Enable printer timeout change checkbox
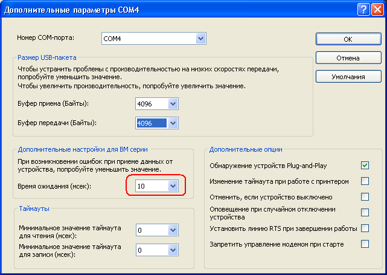387x275 pixels. pyautogui.click(x=365, y=181)
